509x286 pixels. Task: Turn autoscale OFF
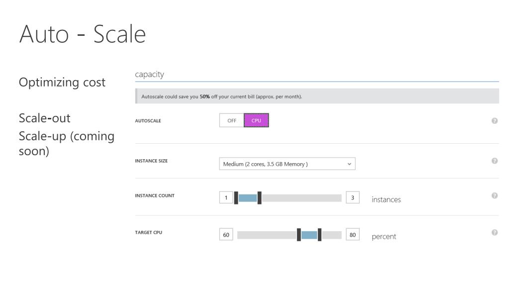pos(231,120)
